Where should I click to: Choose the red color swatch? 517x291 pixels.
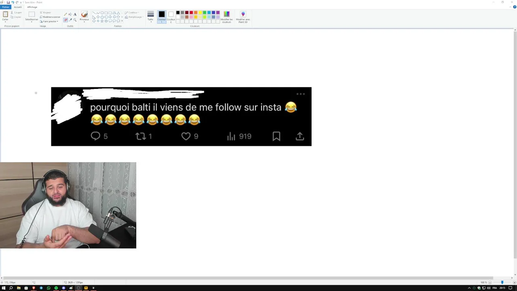click(x=191, y=13)
